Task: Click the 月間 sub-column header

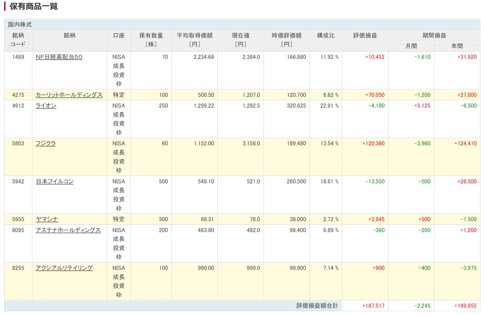Action: pyautogui.click(x=411, y=46)
